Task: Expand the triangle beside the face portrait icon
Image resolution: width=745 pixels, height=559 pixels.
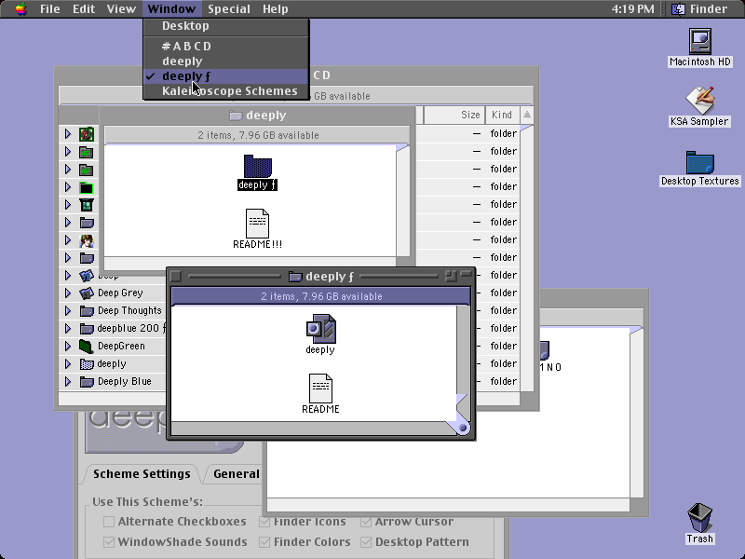Action: (68, 240)
